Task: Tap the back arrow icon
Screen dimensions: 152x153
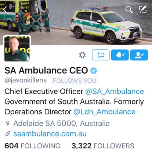Action: coord(5,10)
